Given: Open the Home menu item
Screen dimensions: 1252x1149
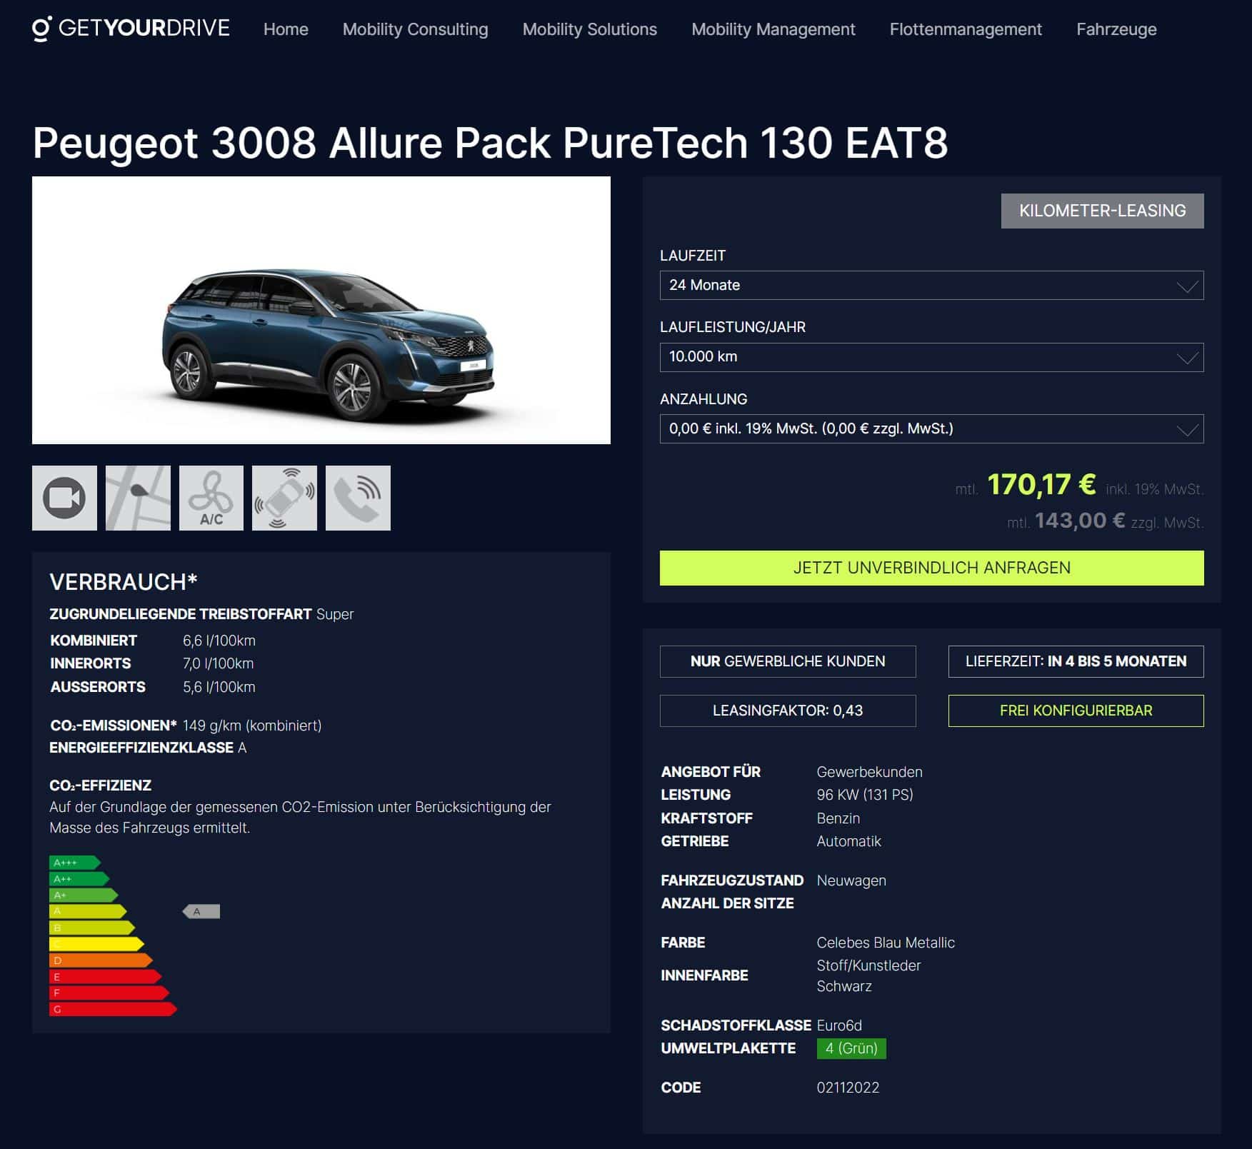Looking at the screenshot, I should (286, 29).
